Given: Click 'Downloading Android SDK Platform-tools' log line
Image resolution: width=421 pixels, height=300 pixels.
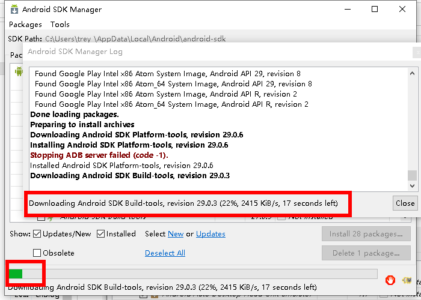Looking at the screenshot, I should click(x=137, y=135).
